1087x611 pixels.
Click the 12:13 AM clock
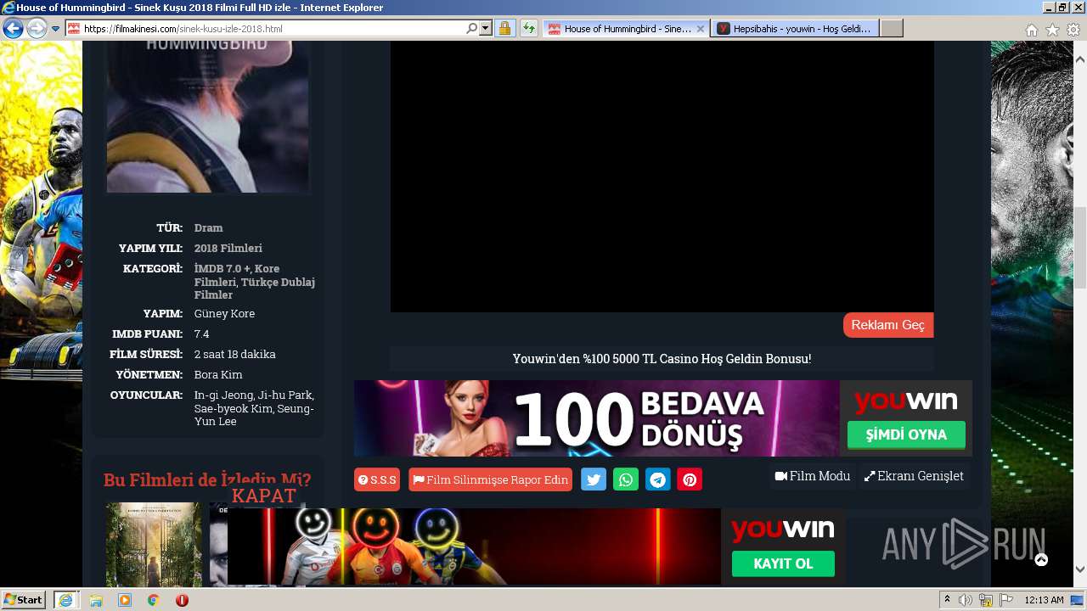pyautogui.click(x=1044, y=600)
